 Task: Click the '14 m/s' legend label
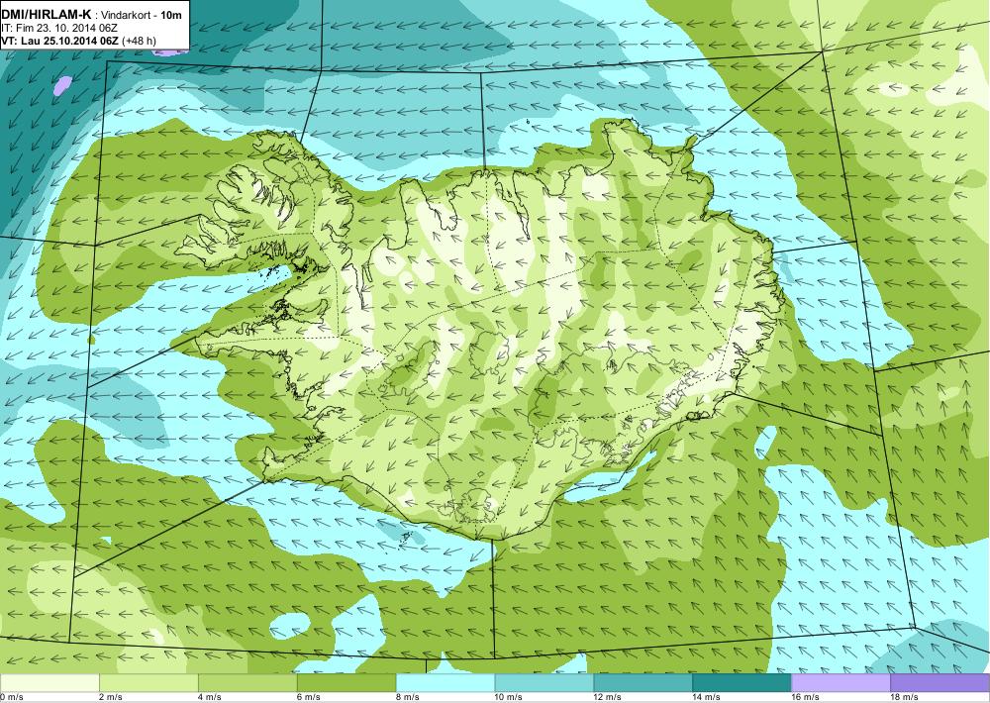coord(707,697)
